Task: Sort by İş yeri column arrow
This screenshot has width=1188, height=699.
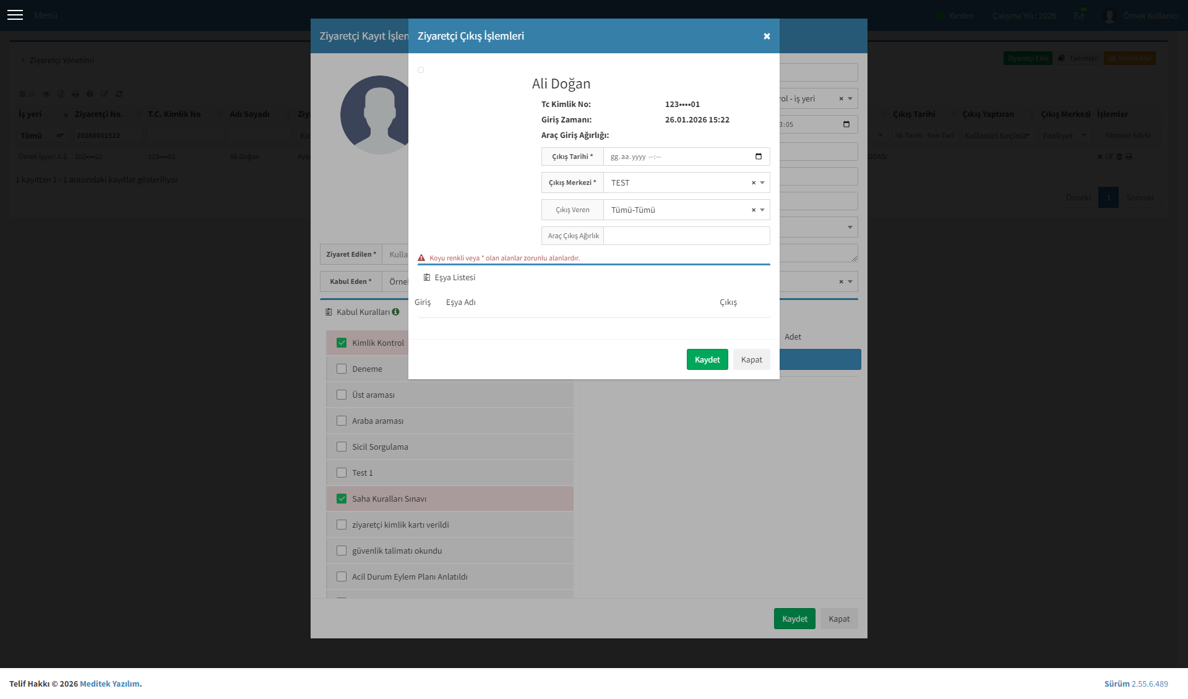Action: pyautogui.click(x=66, y=115)
